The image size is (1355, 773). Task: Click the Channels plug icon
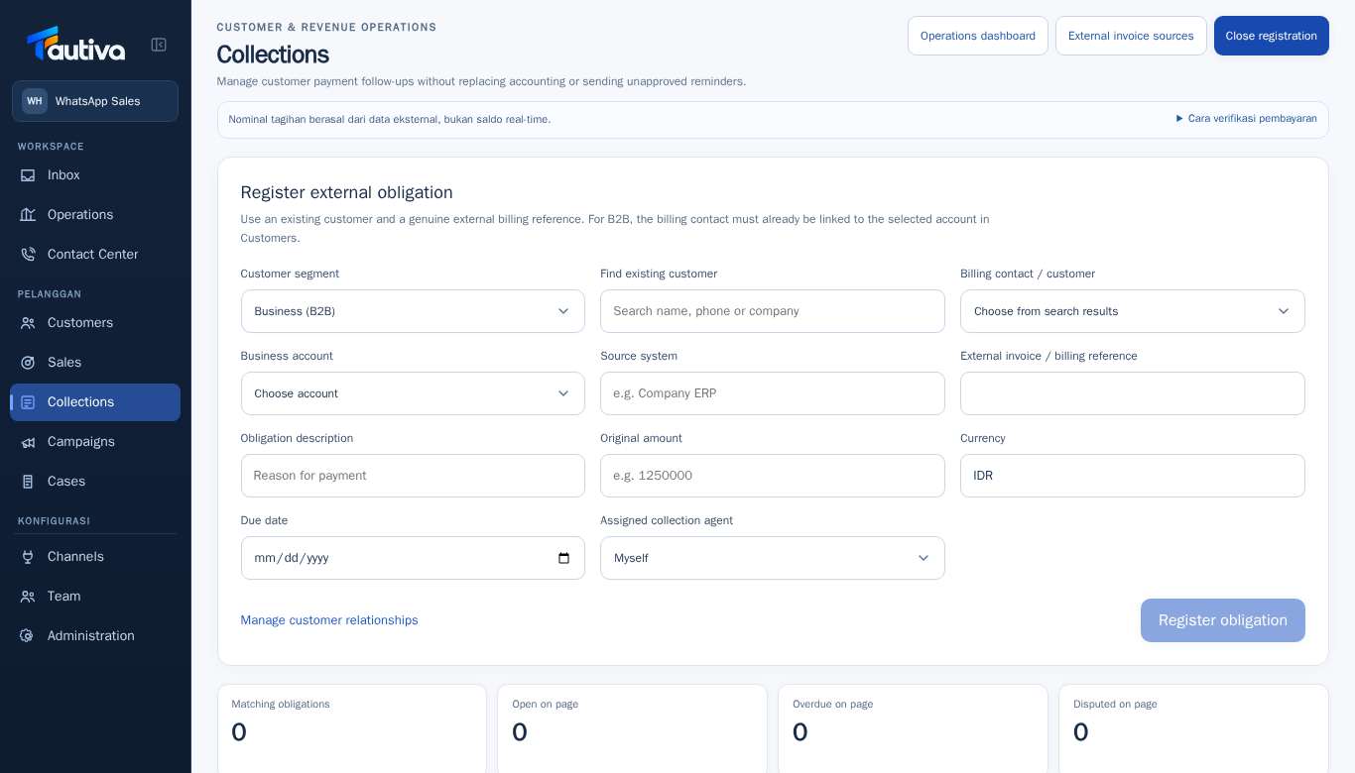(28, 557)
